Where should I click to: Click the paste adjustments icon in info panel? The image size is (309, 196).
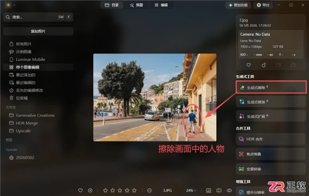pos(293,65)
